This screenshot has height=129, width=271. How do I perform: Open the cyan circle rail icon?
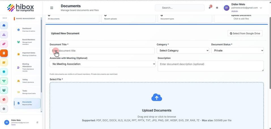(4, 72)
